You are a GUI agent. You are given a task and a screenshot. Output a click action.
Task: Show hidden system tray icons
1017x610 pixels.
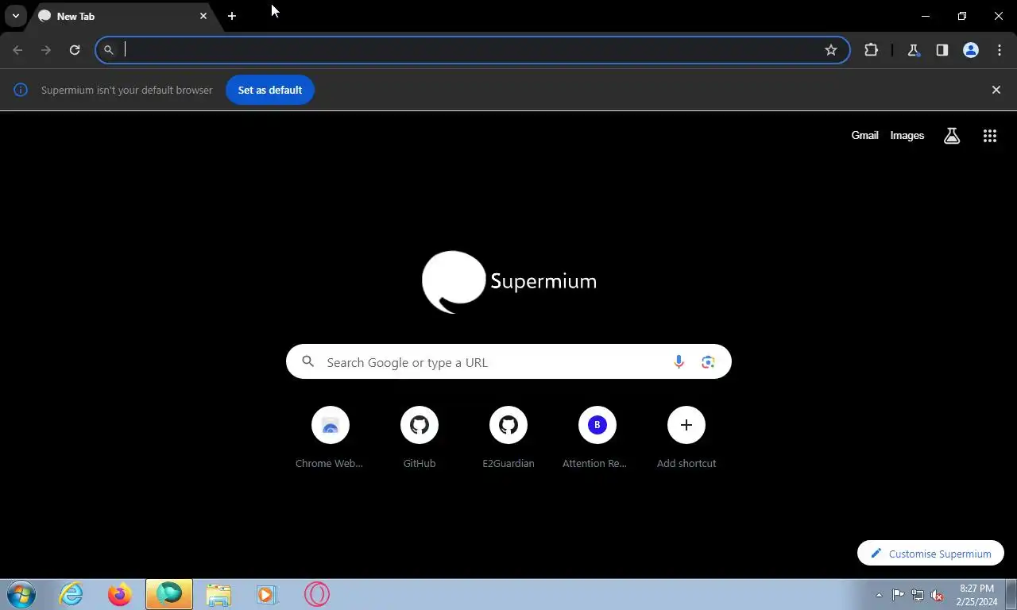[879, 595]
